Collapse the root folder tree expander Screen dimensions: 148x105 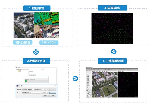click(16, 70)
